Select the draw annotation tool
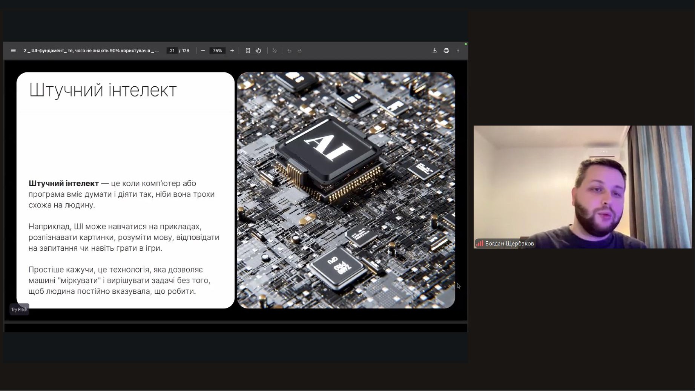This screenshot has height=391, width=695. 275,51
